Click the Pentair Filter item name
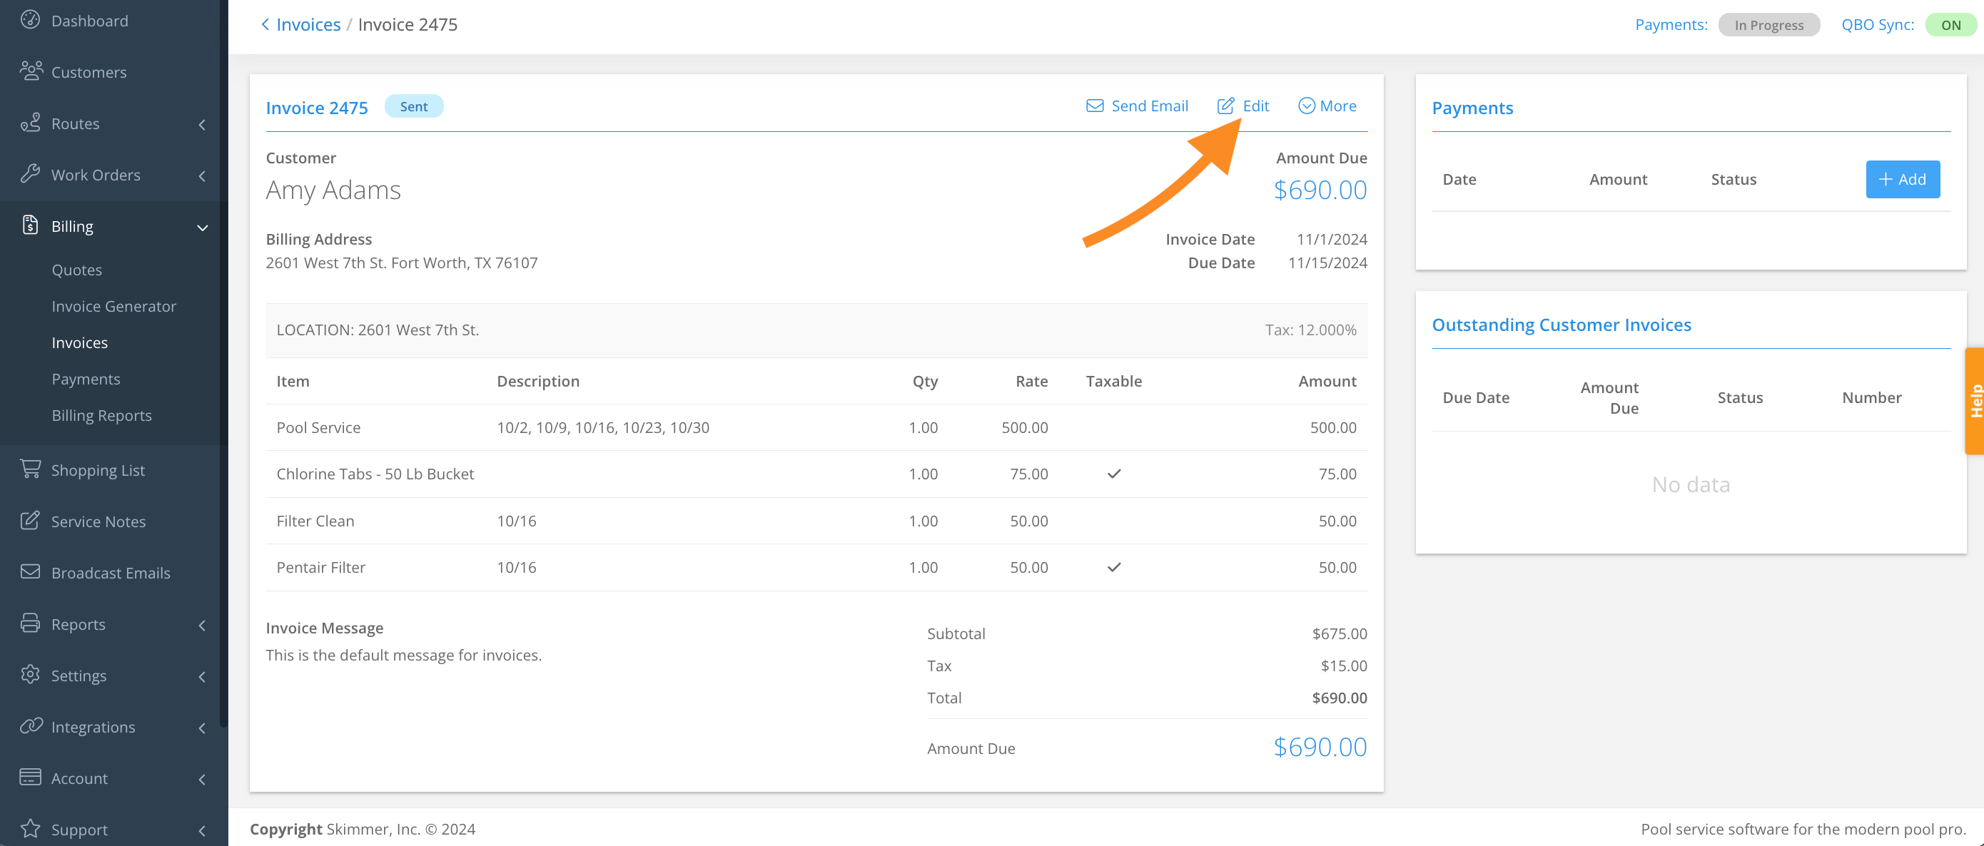 [320, 567]
